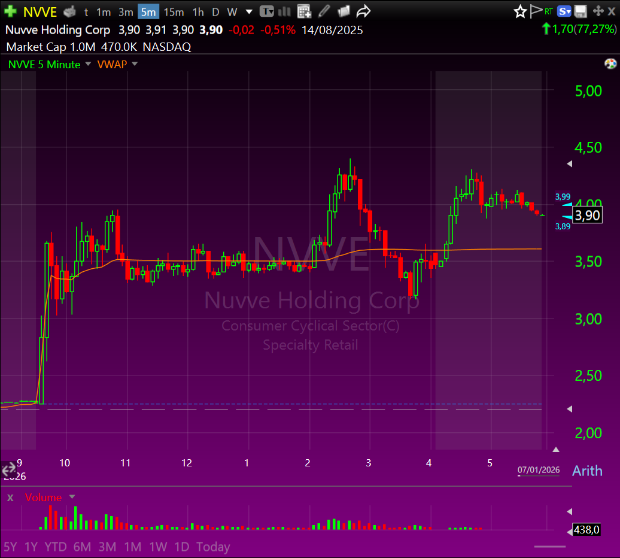Open the text template T dropdown icon
Viewport: 620px width, 558px height.
pos(267,11)
